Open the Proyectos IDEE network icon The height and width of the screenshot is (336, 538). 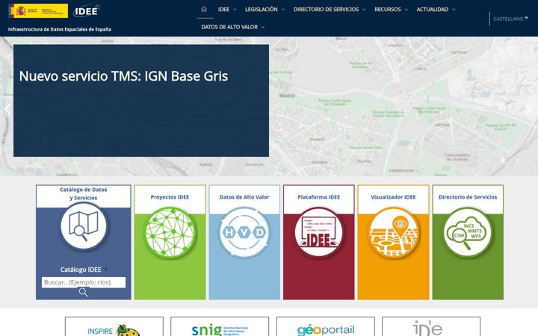click(x=170, y=232)
